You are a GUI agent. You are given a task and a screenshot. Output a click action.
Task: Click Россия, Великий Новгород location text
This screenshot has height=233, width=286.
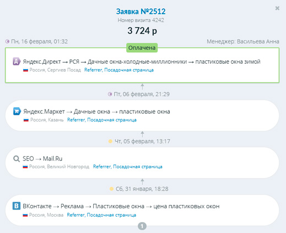[59, 167]
